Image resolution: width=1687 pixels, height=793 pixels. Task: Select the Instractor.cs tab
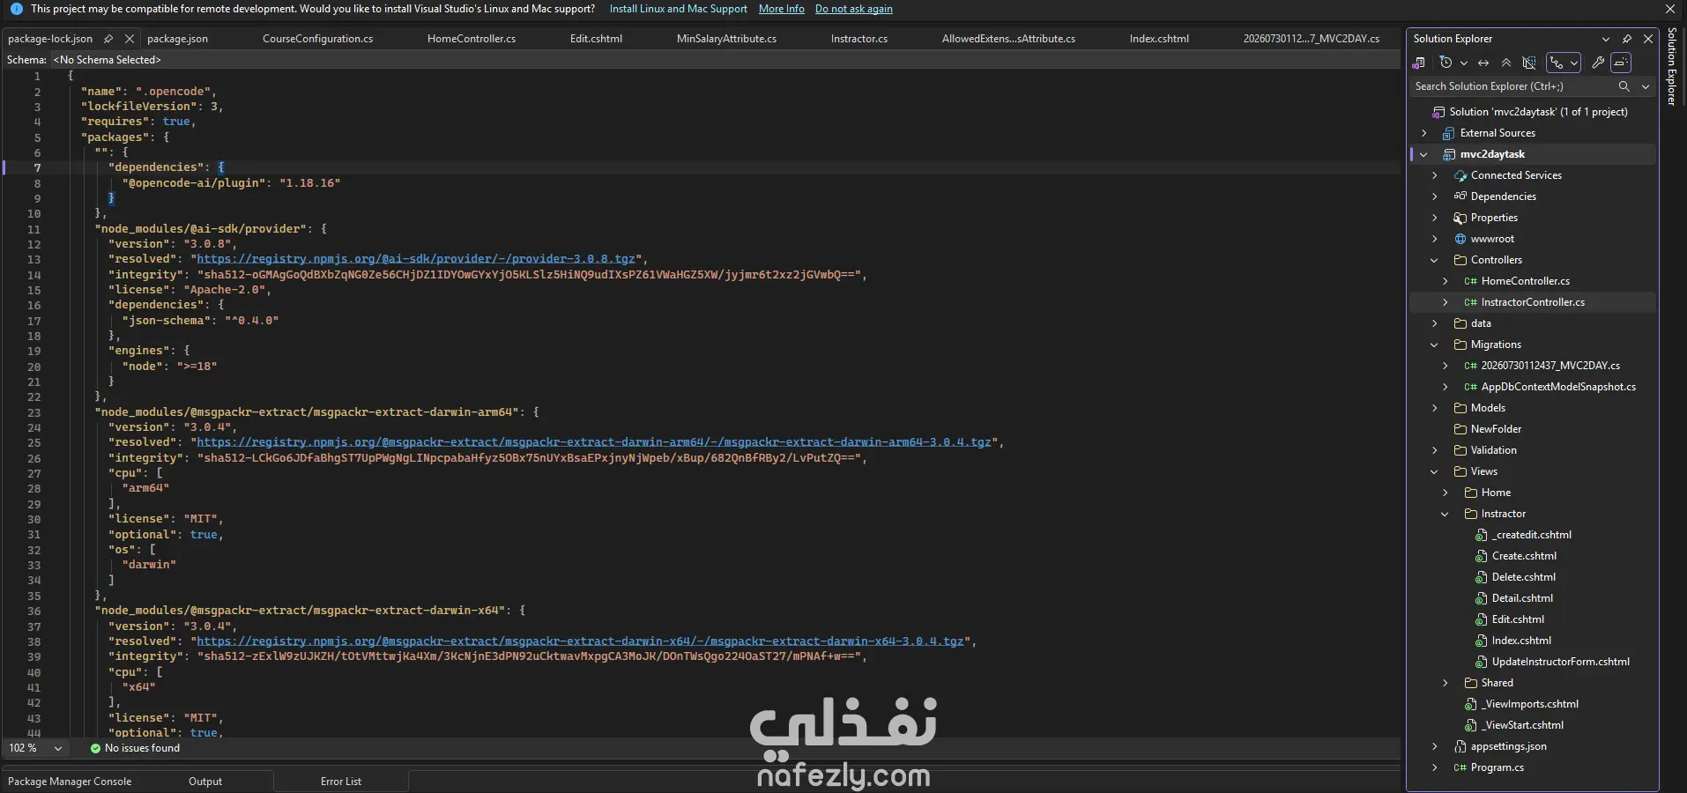click(859, 39)
